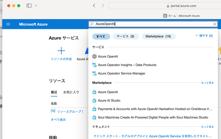Click the Safari sidebar toggle icon
This screenshot has width=221, height=139.
tap(29, 6)
